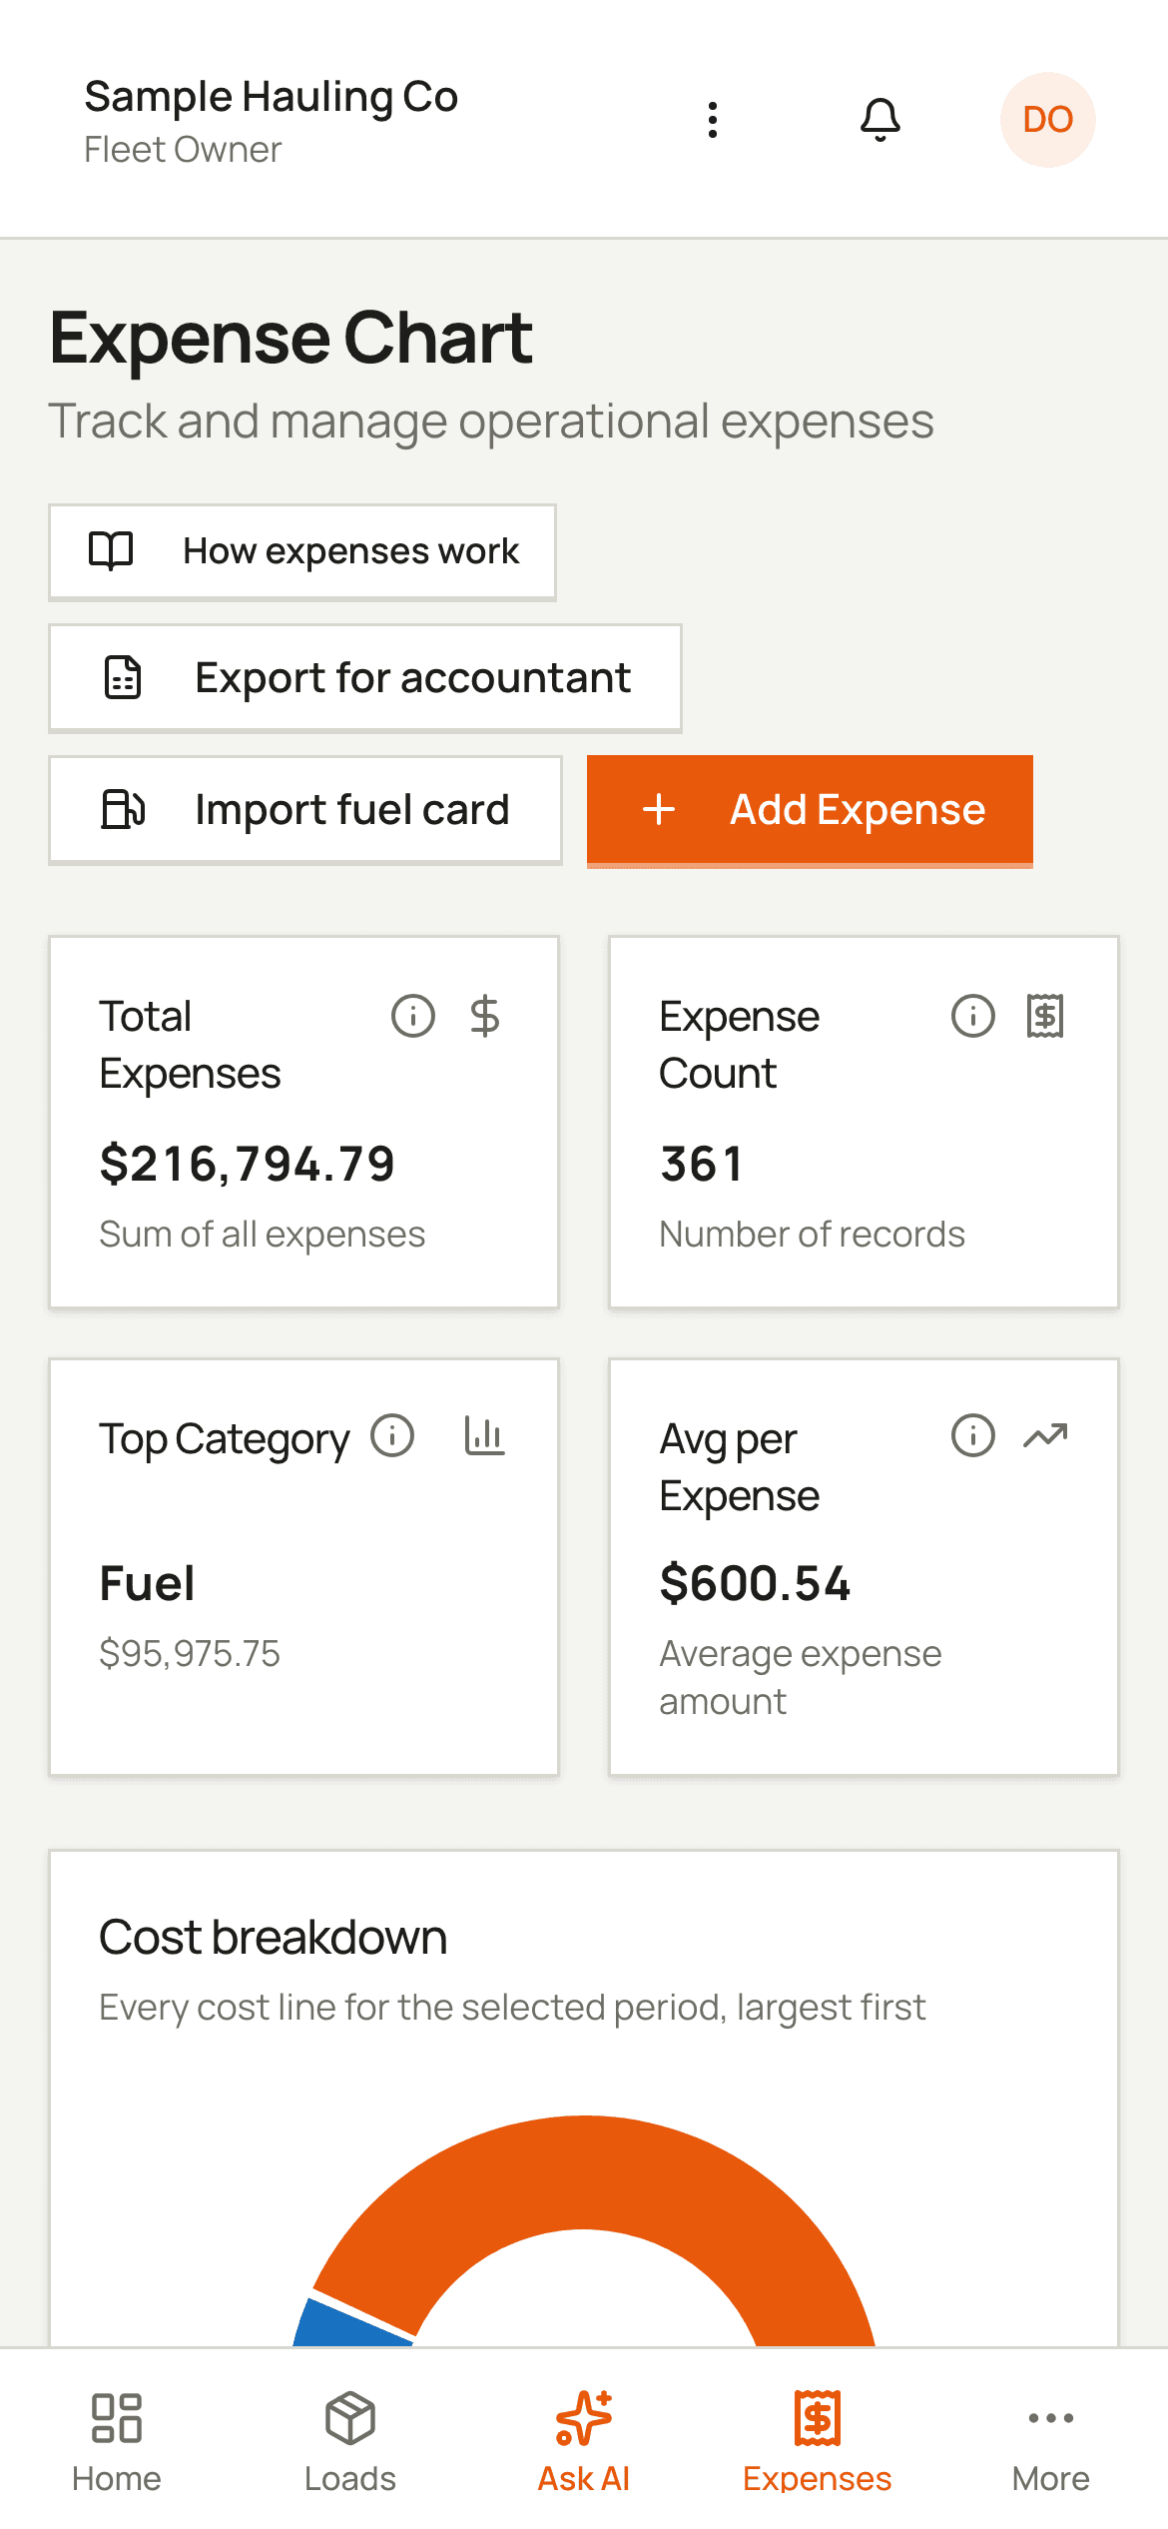The width and height of the screenshot is (1168, 2529).
Task: Click the Sample Hauling Co company name
Action: coord(272,97)
